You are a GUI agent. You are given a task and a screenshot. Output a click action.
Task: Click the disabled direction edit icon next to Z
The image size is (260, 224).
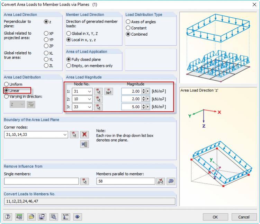coord(31,105)
